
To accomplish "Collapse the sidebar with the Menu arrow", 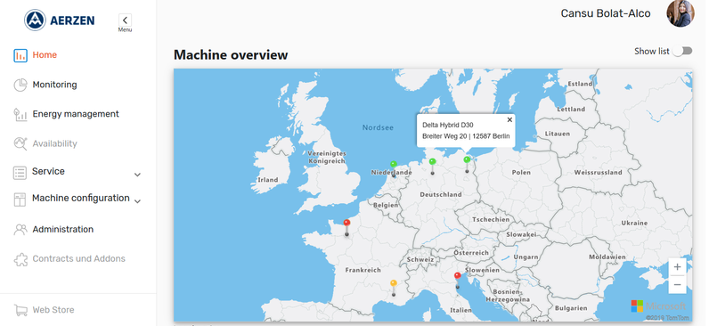I will point(125,20).
